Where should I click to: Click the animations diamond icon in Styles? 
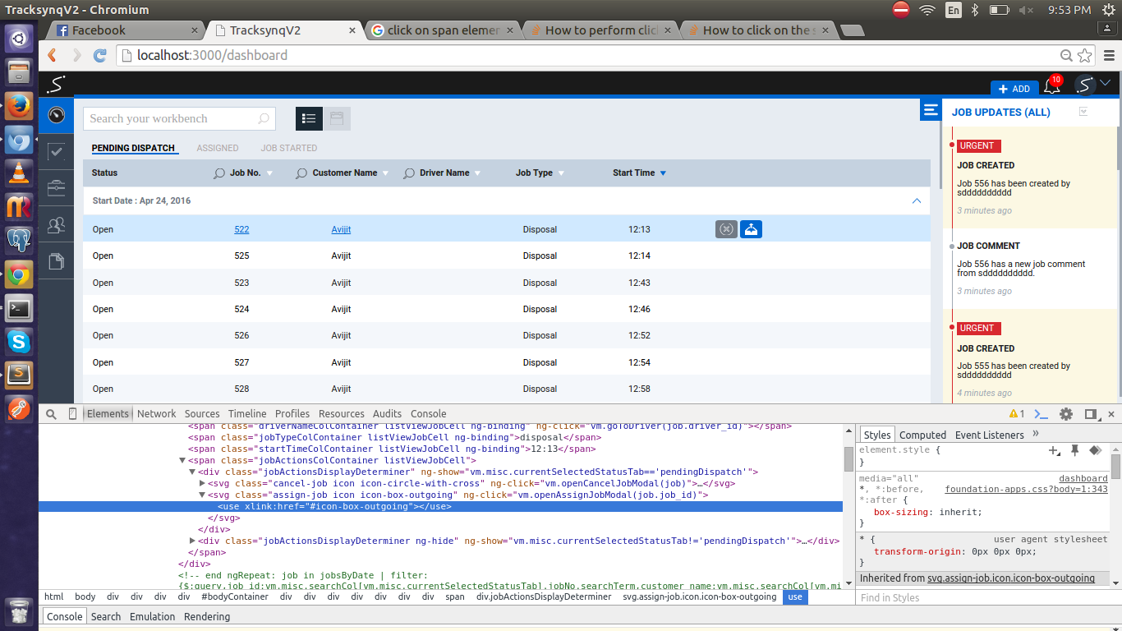coord(1095,450)
